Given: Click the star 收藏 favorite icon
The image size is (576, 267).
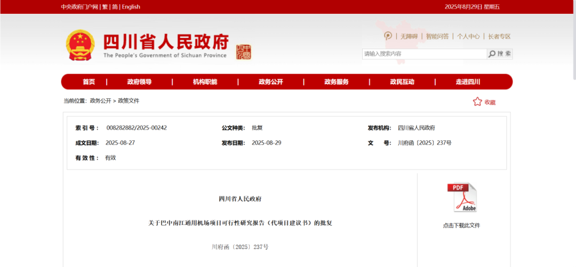Looking at the screenshot, I should point(477,102).
